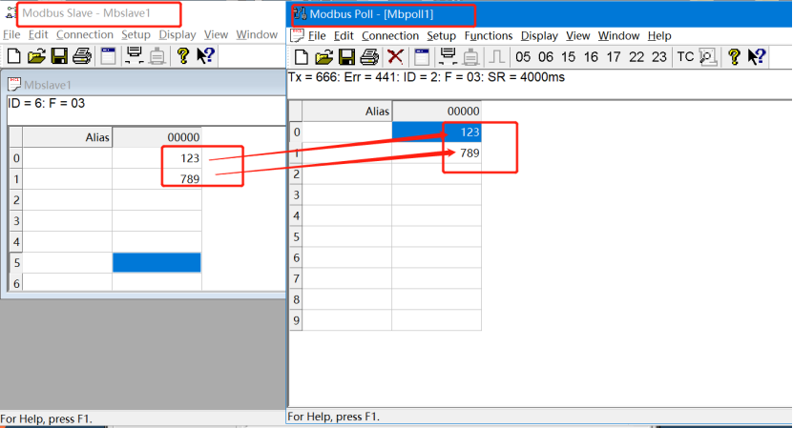Click the Print icon in Modbus Slave toolbar
793x428 pixels.
point(82,56)
